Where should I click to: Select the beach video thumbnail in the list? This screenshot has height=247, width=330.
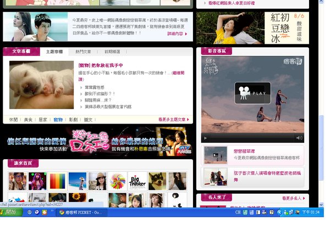pos(216,155)
